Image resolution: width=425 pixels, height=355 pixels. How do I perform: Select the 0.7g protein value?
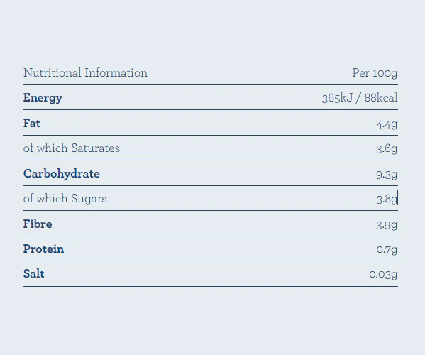(387, 249)
